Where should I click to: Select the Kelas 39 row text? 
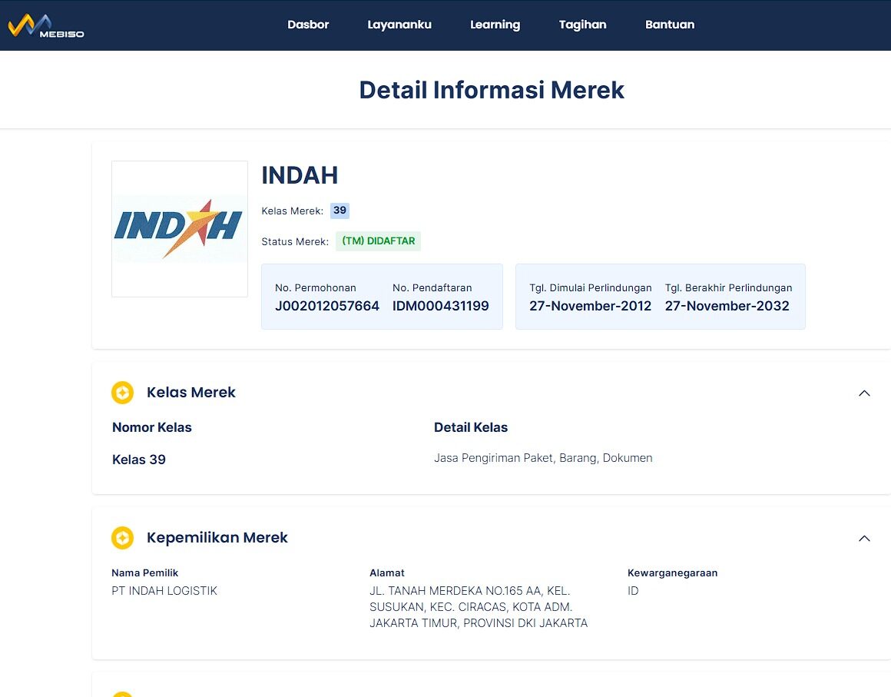click(x=139, y=460)
